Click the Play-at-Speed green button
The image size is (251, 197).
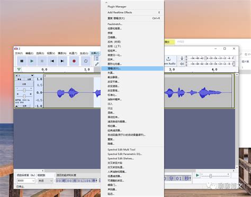tap(198, 175)
